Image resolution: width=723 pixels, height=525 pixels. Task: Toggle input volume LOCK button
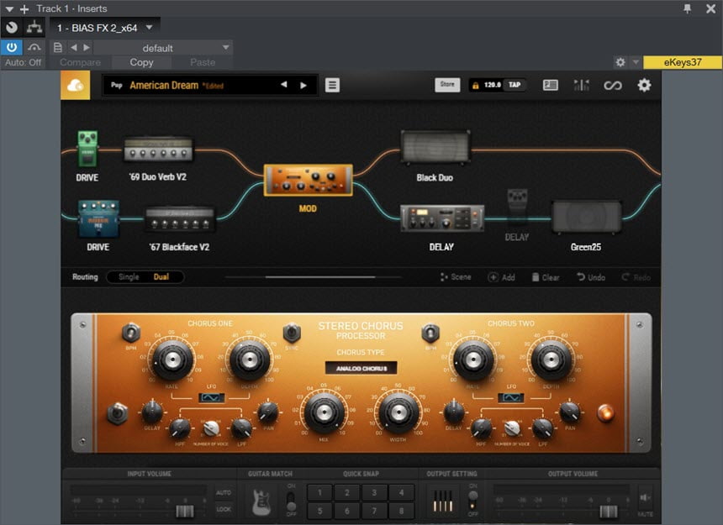[224, 509]
